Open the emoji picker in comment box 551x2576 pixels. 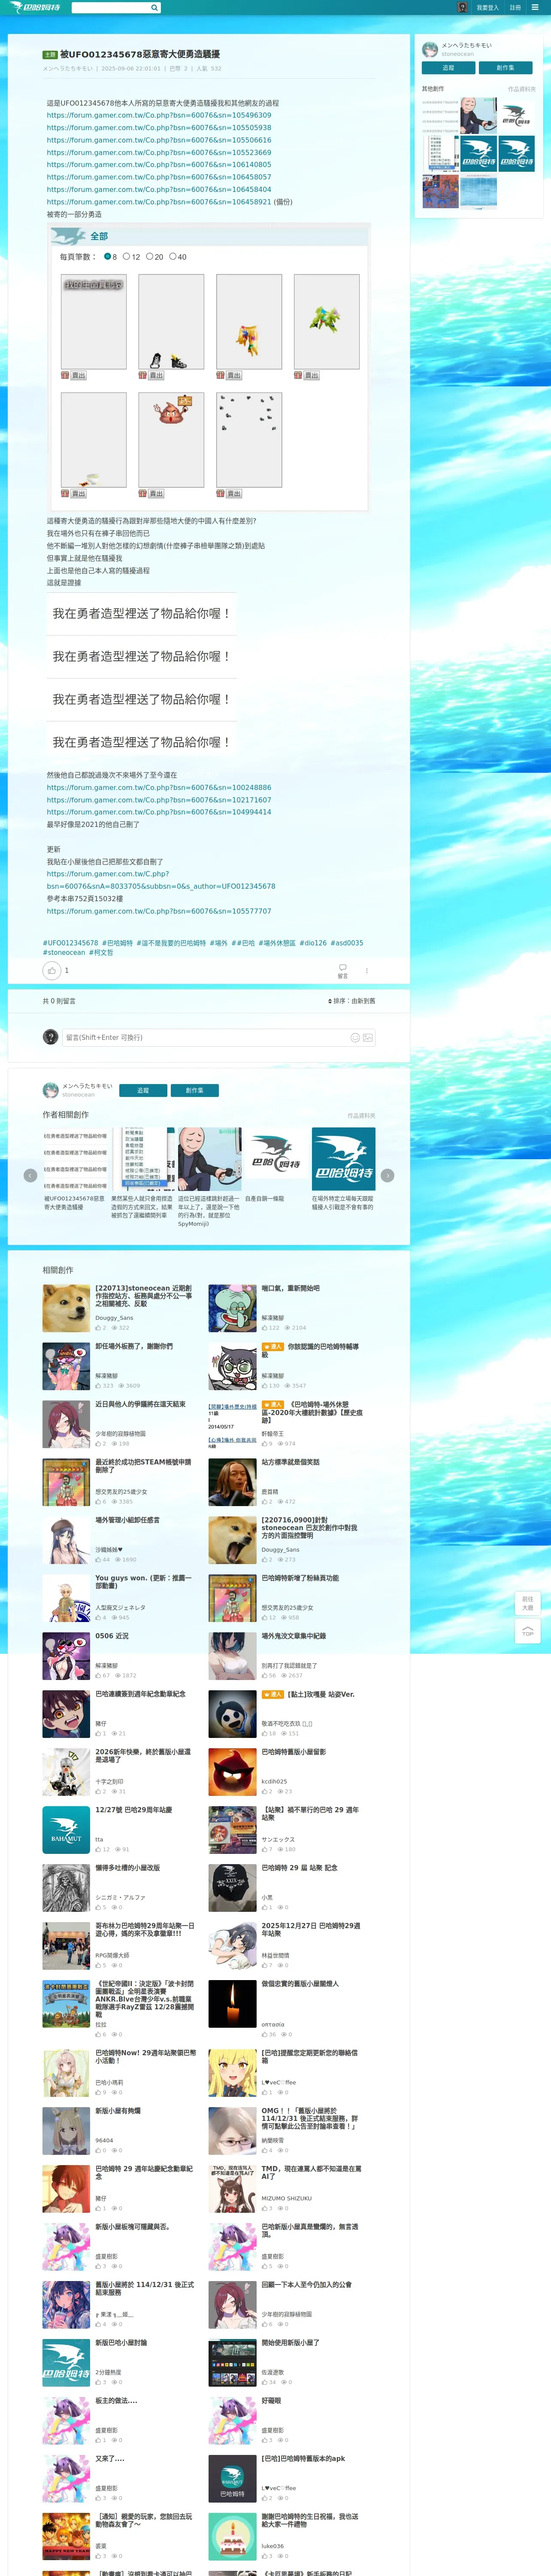(x=355, y=1038)
